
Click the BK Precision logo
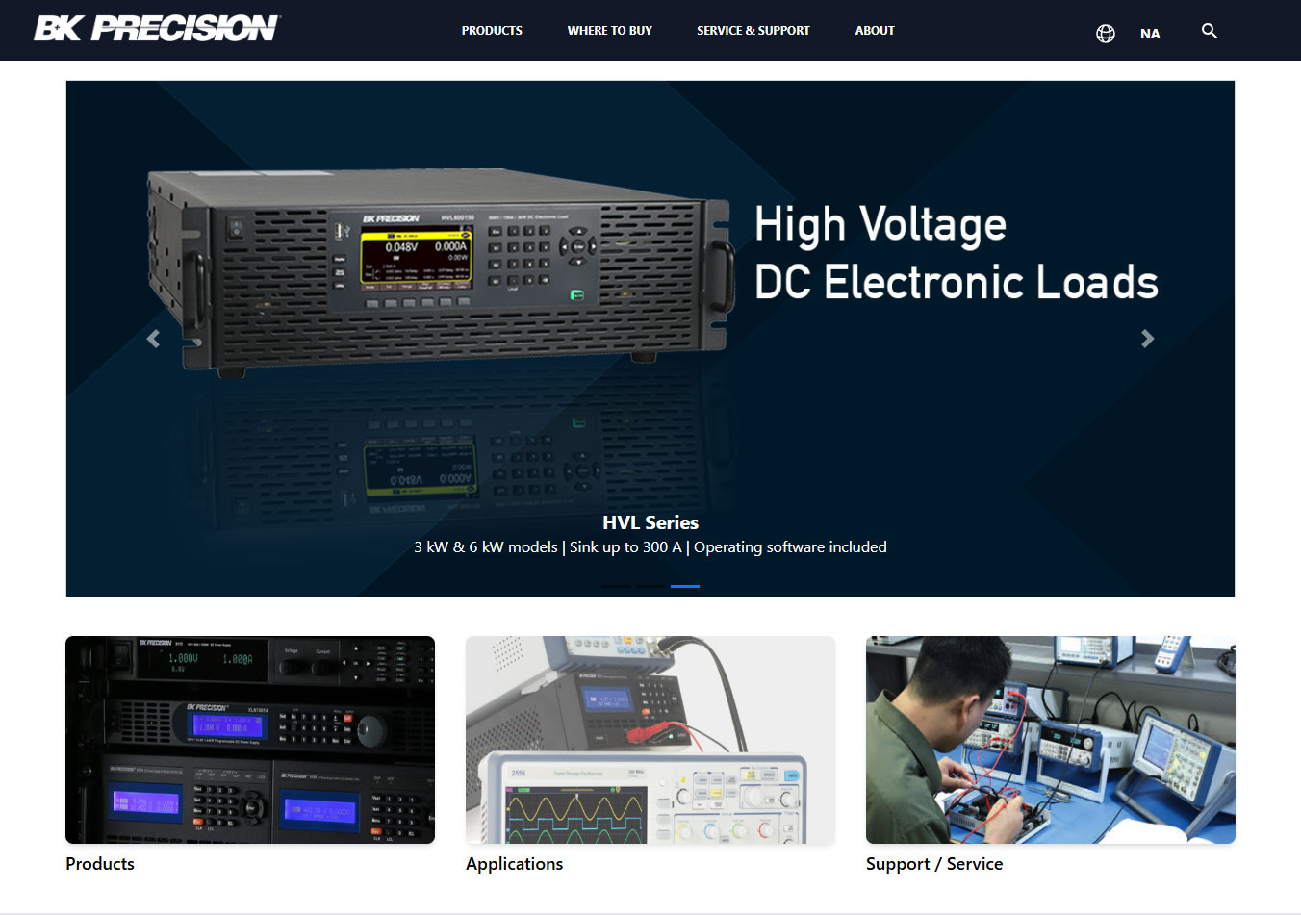(x=157, y=29)
